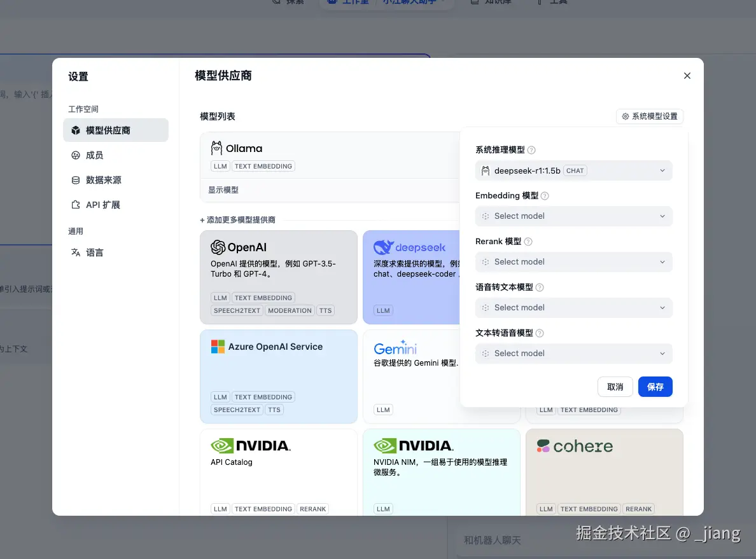This screenshot has width=756, height=559.
Task: Click the help icon beside 系统推理模型
Action: [531, 149]
